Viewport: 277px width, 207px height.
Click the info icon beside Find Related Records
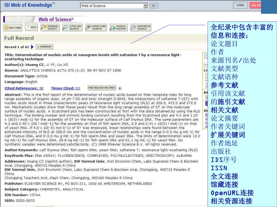point(120,88)
